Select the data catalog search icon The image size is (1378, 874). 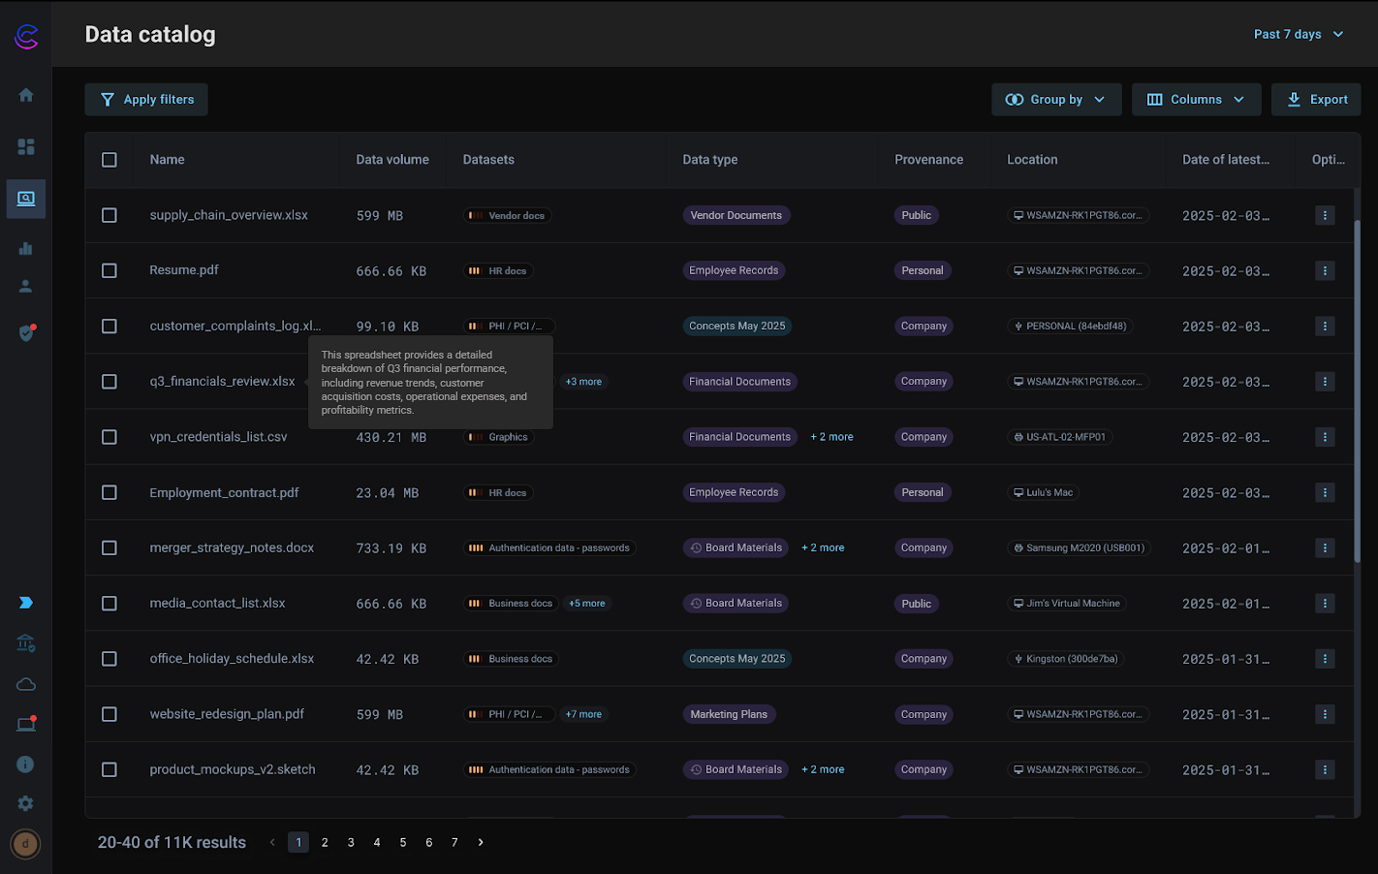tap(25, 199)
